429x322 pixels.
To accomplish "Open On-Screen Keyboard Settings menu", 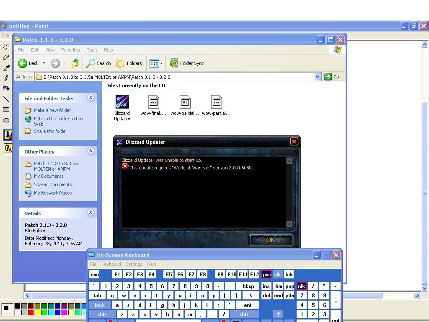I will pos(134,264).
